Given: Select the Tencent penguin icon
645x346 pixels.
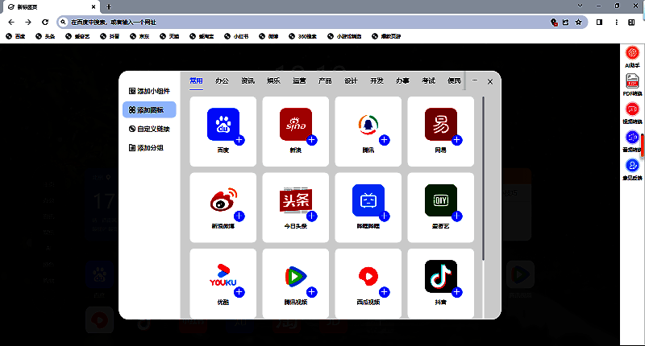Looking at the screenshot, I should pyautogui.click(x=368, y=124).
